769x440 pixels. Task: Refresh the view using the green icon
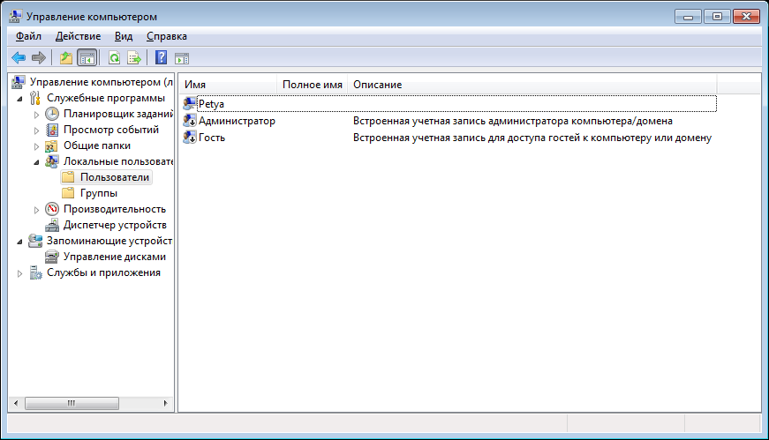click(114, 58)
